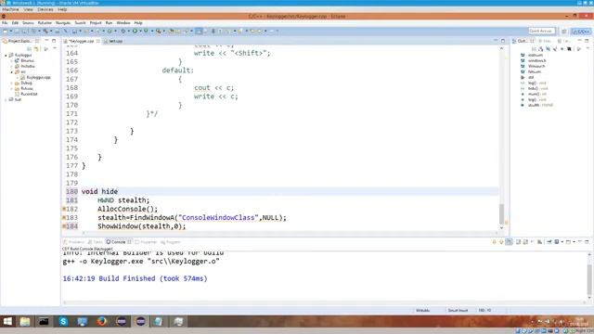The image size is (594, 334).
Task: Collapse the Keylogger project tree node
Action: (6, 56)
